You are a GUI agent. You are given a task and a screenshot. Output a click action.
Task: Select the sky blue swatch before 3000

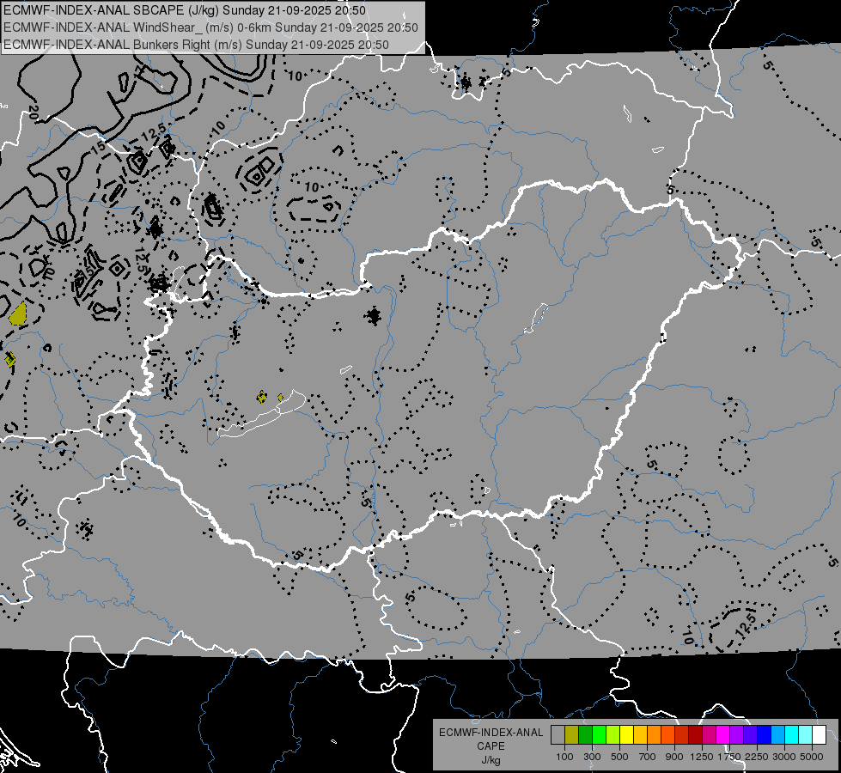(x=777, y=735)
